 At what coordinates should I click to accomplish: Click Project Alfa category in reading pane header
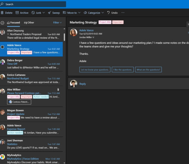click(105, 22)
